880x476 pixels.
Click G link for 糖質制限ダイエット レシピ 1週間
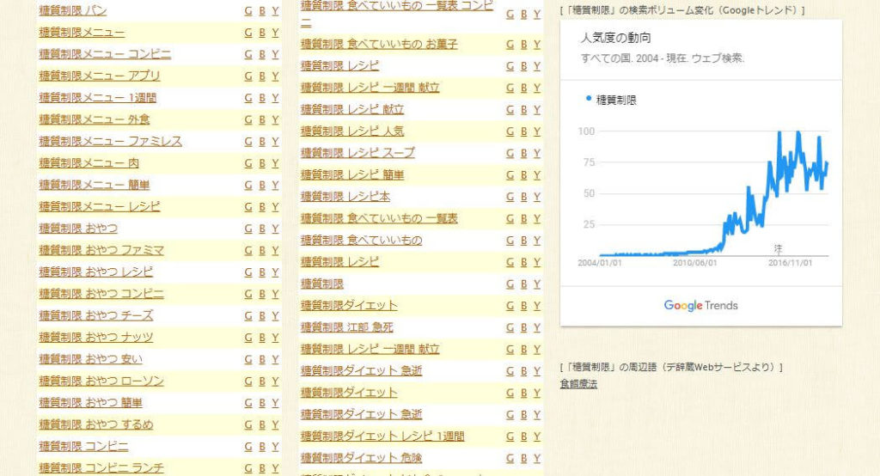point(510,436)
